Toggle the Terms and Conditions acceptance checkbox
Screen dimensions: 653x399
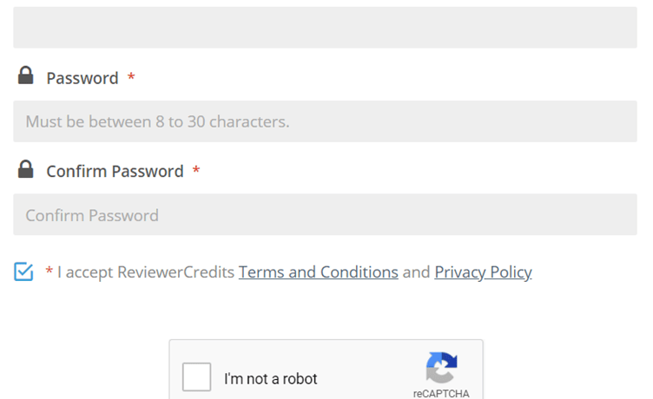(x=23, y=272)
